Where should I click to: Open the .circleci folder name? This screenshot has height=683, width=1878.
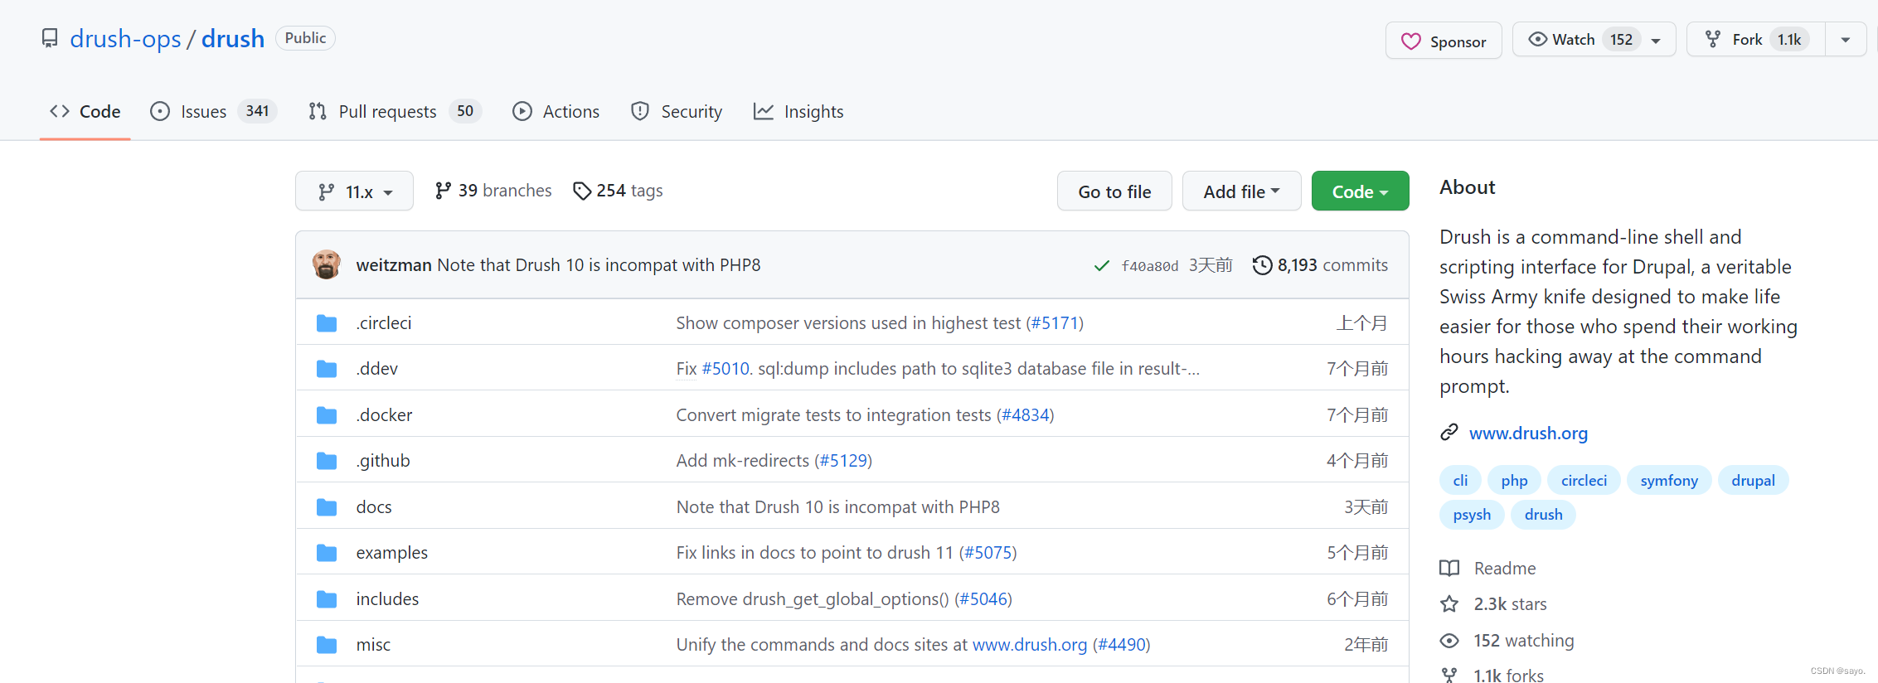tap(384, 323)
